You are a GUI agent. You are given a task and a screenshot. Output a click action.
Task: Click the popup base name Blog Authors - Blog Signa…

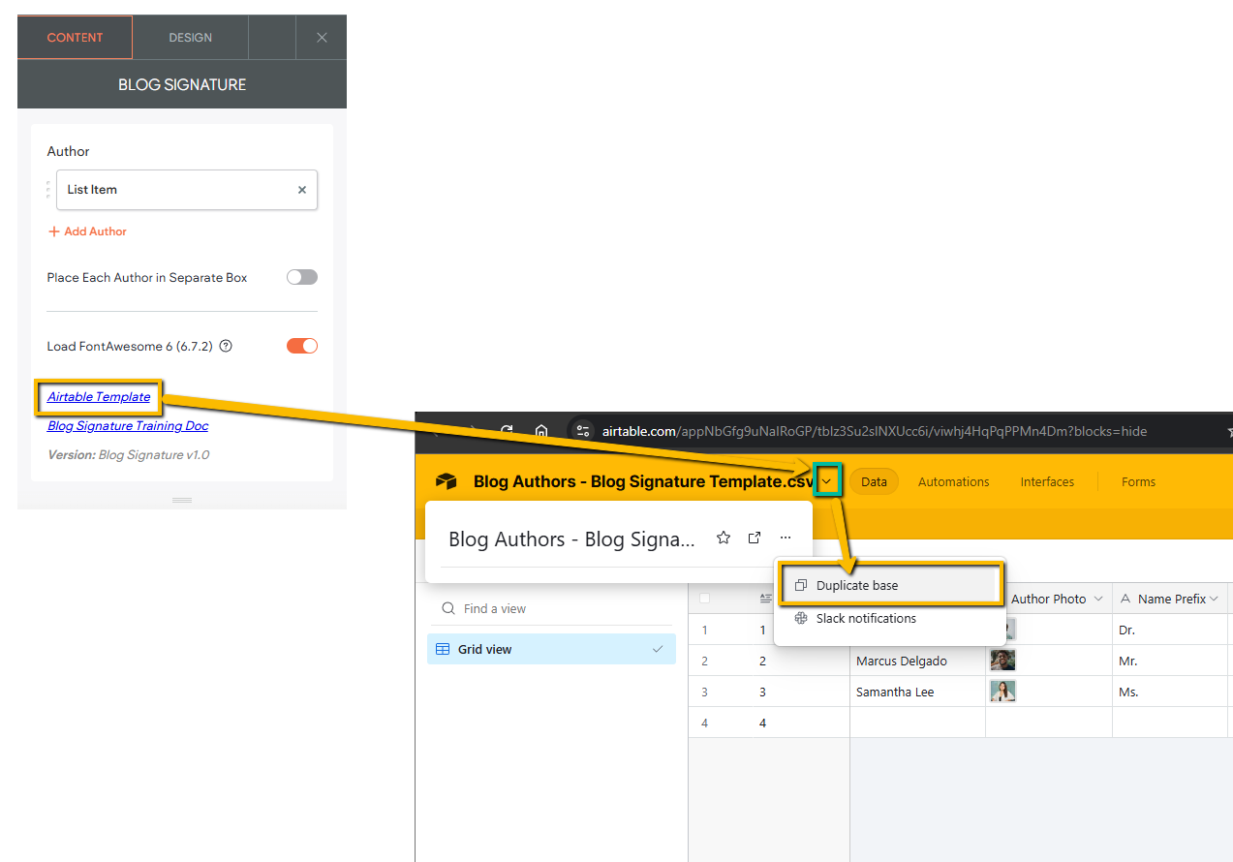pos(571,539)
